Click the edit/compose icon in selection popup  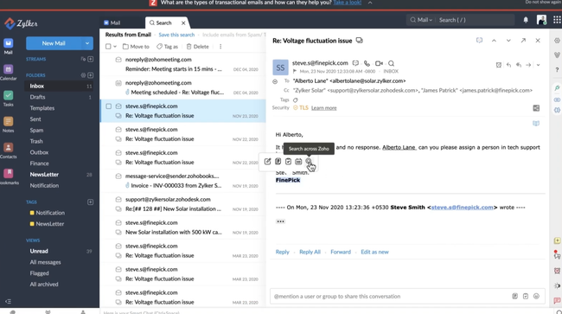(x=267, y=162)
